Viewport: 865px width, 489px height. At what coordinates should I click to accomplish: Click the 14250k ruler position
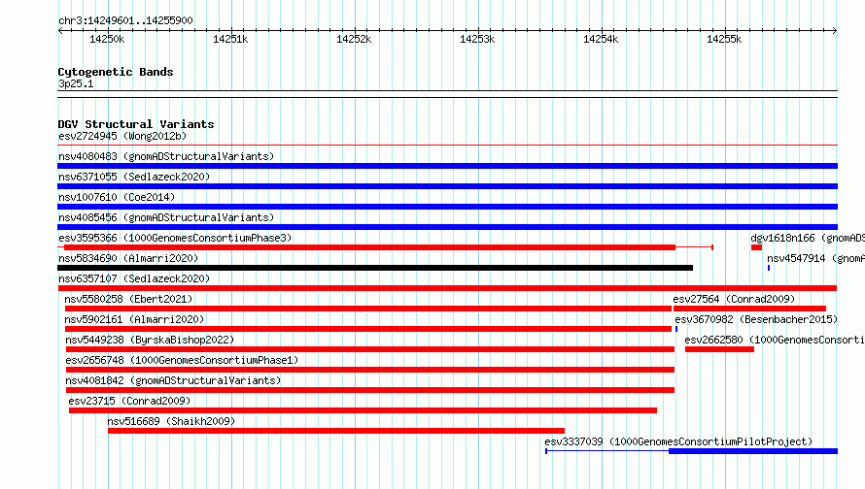107,39
